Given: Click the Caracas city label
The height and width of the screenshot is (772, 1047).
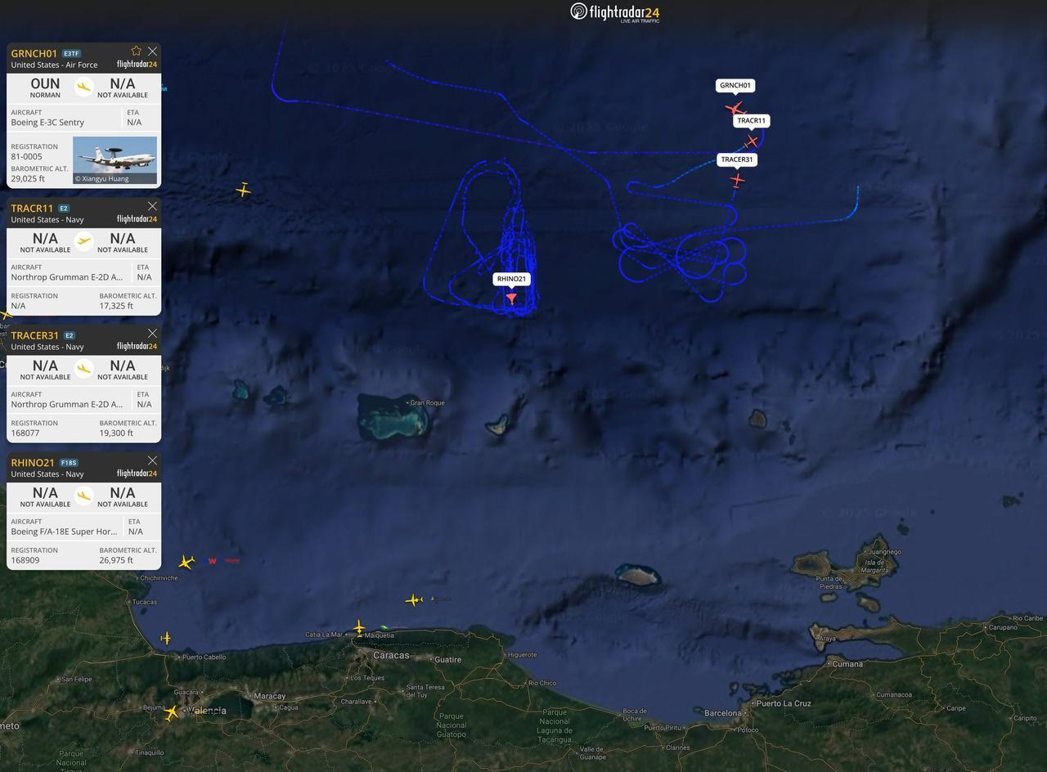Looking at the screenshot, I should click(391, 655).
